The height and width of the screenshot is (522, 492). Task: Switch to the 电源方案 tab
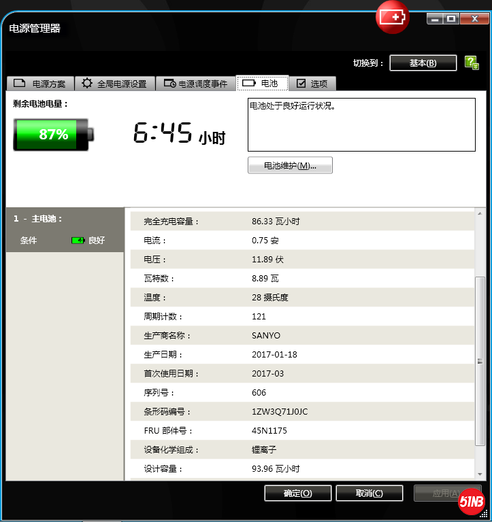pos(40,84)
